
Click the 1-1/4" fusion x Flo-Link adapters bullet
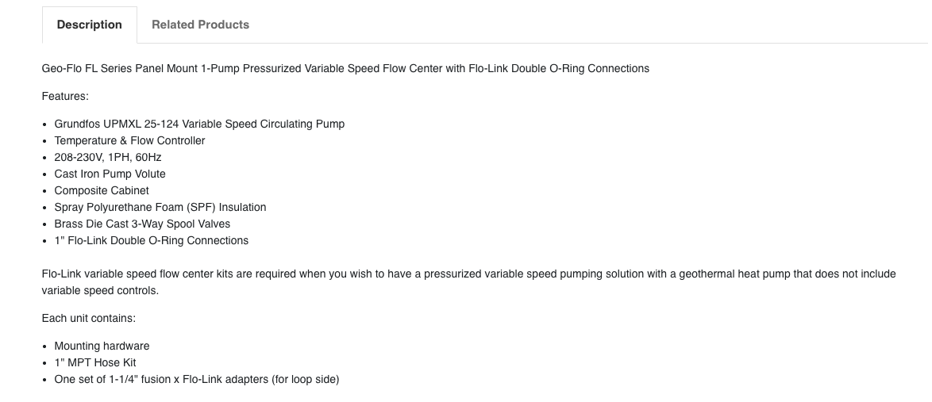click(x=197, y=380)
